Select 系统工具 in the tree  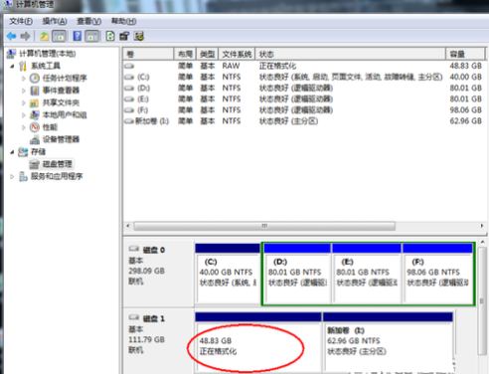click(x=46, y=66)
